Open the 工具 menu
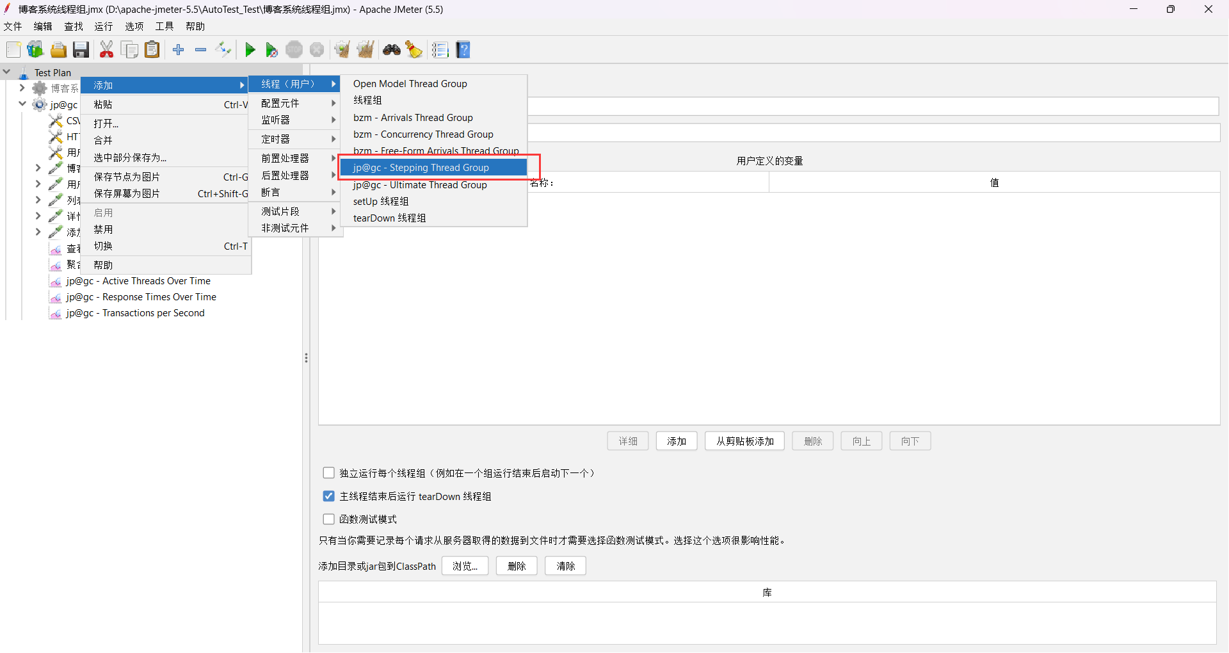 click(165, 26)
